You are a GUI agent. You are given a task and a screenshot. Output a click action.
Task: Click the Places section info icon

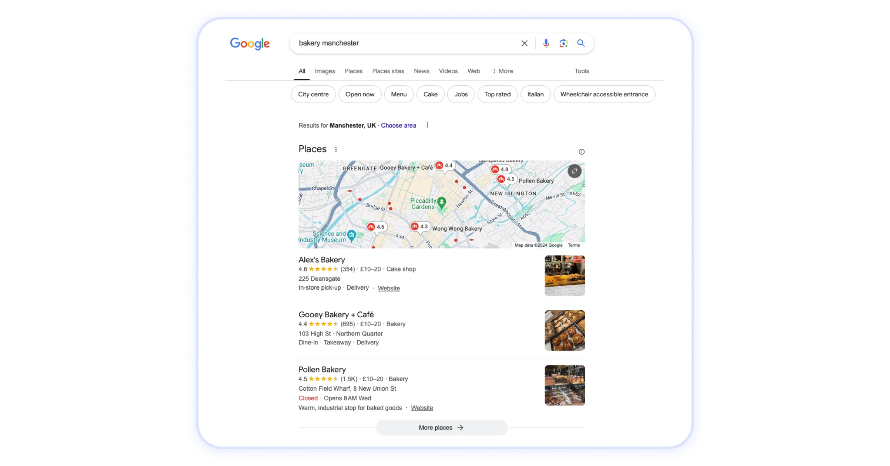point(581,152)
